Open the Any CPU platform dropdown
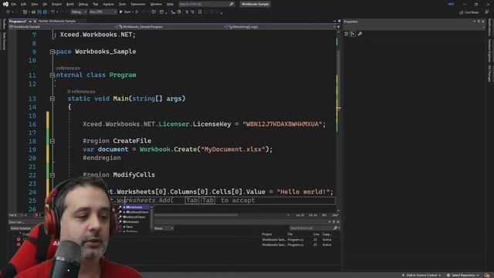 pos(103,12)
